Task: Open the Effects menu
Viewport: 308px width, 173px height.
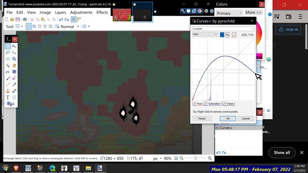Action: pyautogui.click(x=102, y=12)
